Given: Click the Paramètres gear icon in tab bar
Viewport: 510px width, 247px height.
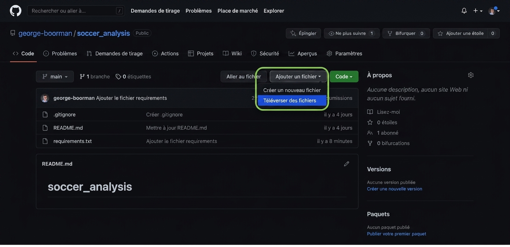Looking at the screenshot, I should coord(330,54).
